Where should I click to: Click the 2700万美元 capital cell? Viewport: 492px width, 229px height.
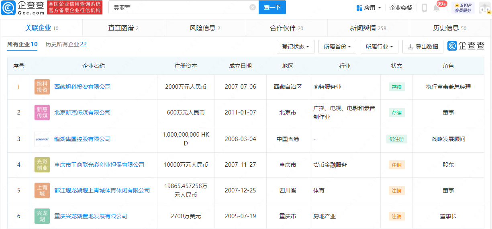click(x=186, y=216)
